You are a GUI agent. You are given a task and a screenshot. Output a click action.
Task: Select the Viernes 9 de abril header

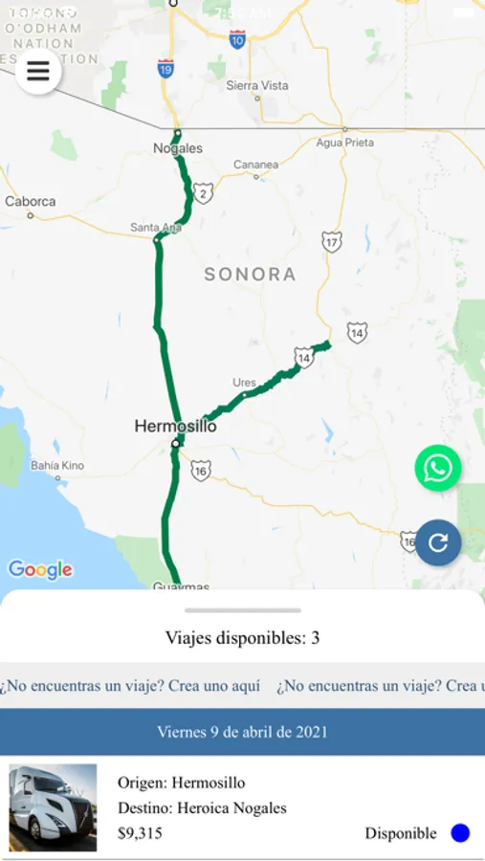pyautogui.click(x=242, y=732)
